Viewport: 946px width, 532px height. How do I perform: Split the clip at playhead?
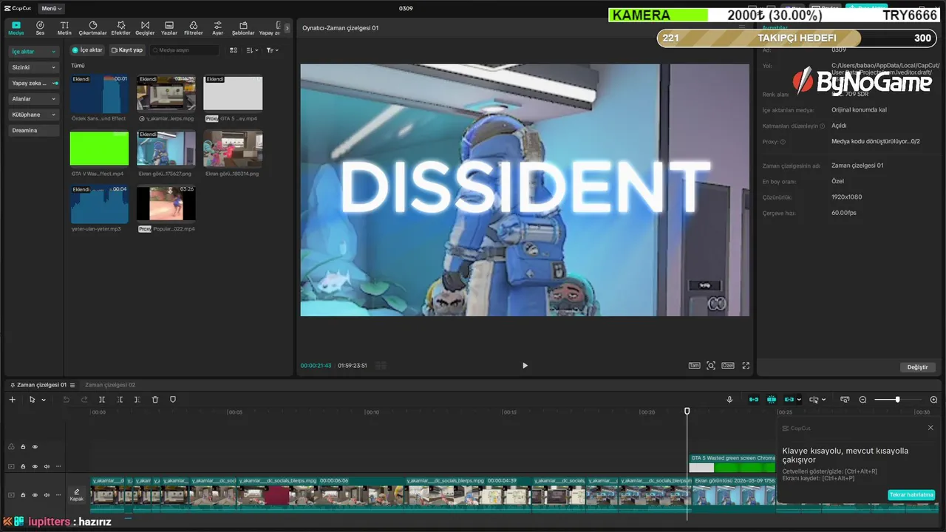(102, 400)
